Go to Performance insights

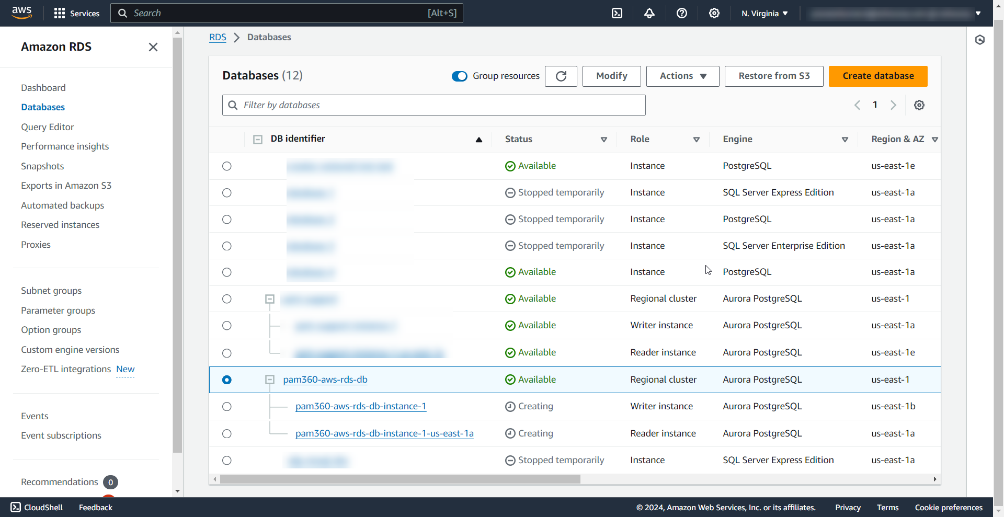(x=65, y=146)
